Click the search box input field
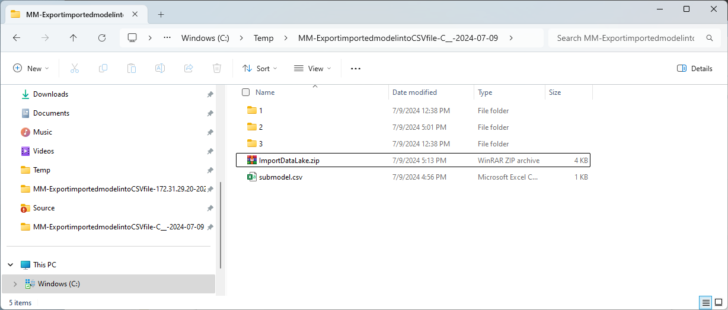This screenshot has width=728, height=310. pos(625,38)
